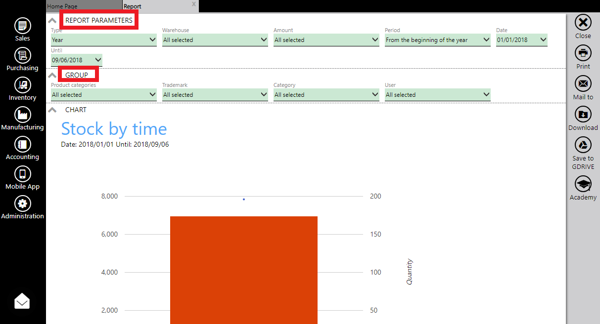Switch to the Home Page tab

tap(84, 6)
